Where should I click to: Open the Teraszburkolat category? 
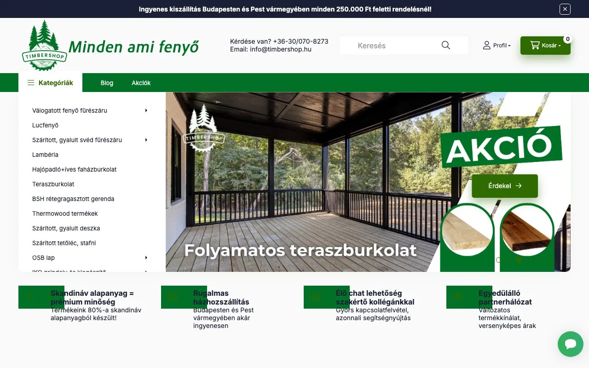pyautogui.click(x=53, y=184)
